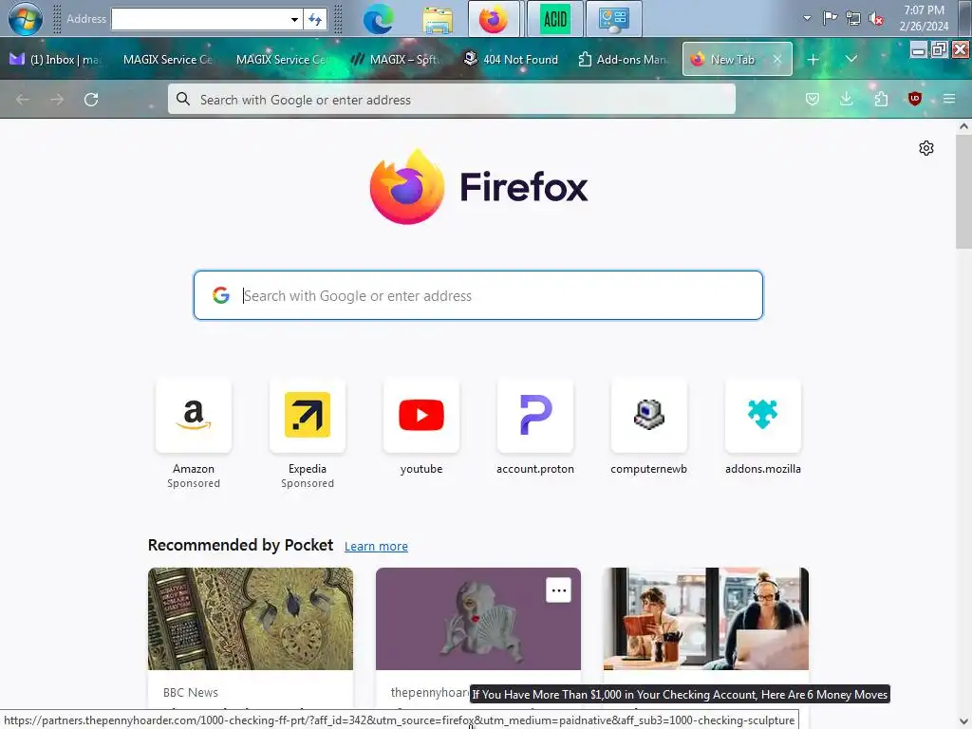Open the thepennyhoarder story thumbnail
The image size is (972, 729).
478,619
